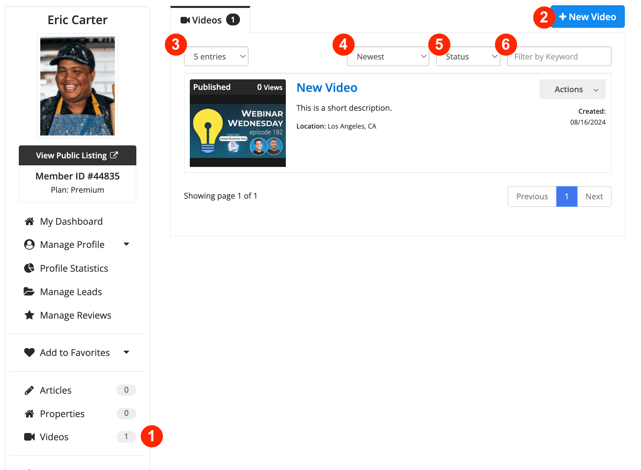Screen dimensions: 641x470
Task: Click the Manage Leads folder icon
Action: point(29,292)
